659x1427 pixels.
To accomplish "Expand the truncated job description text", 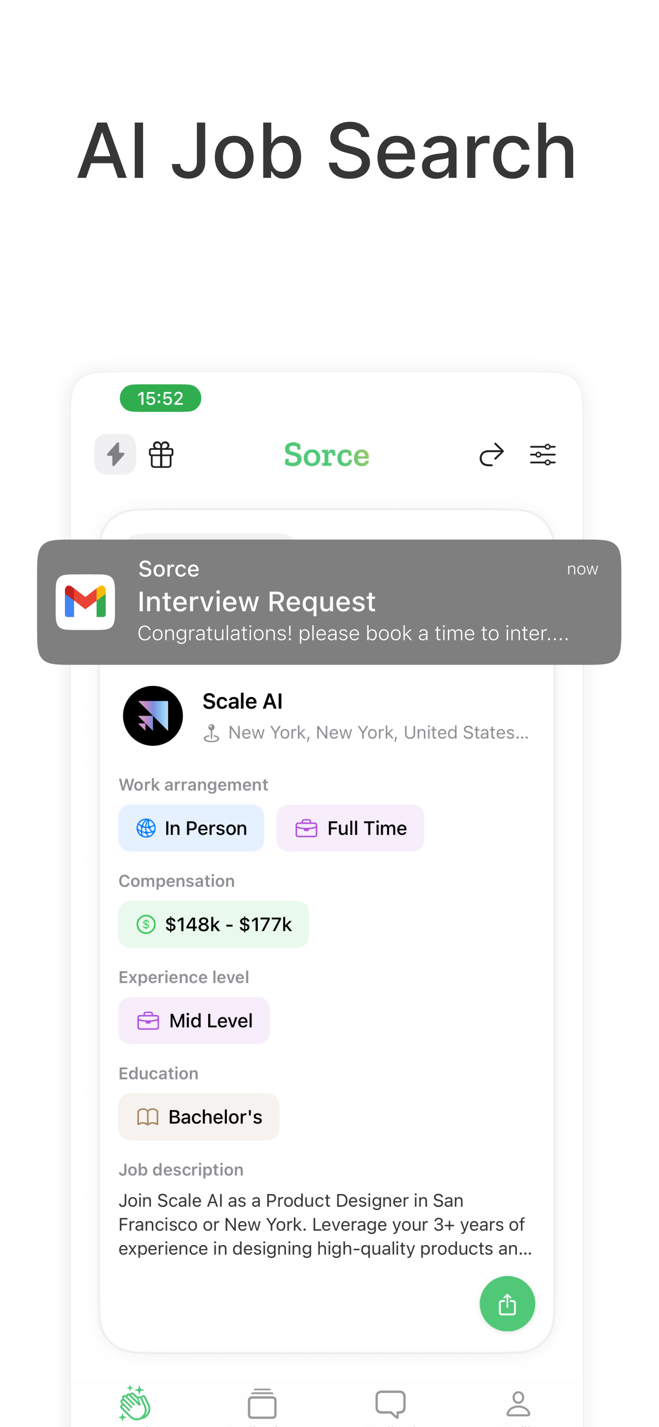I will click(325, 1224).
